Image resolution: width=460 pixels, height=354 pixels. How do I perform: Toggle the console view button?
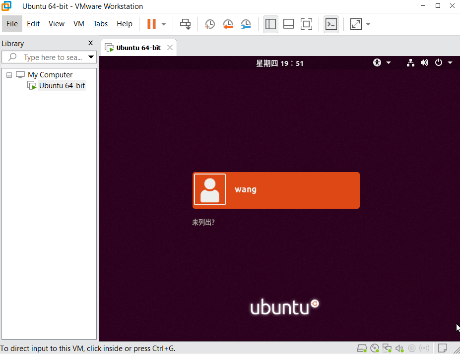pos(331,24)
